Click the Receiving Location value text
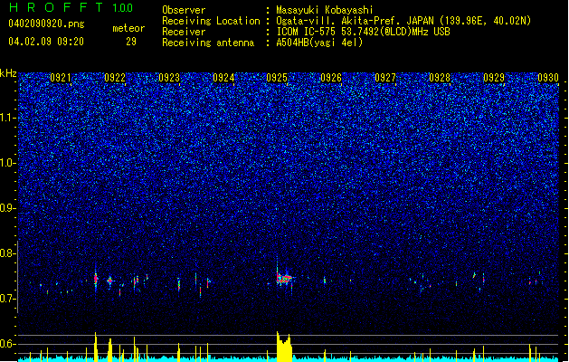The width and height of the screenshot is (569, 362). (403, 21)
